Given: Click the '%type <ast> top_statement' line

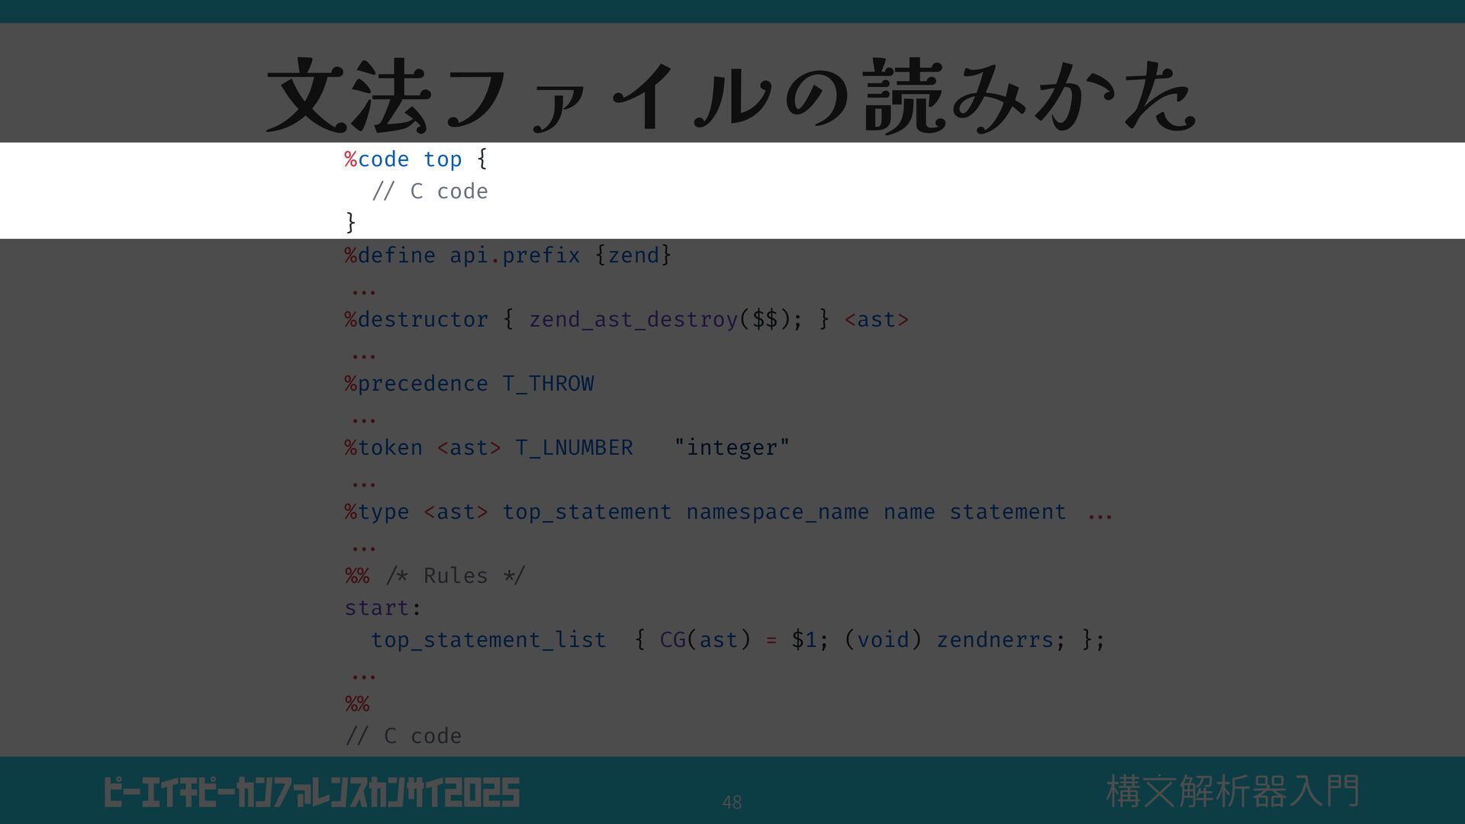Looking at the screenshot, I should tap(728, 511).
